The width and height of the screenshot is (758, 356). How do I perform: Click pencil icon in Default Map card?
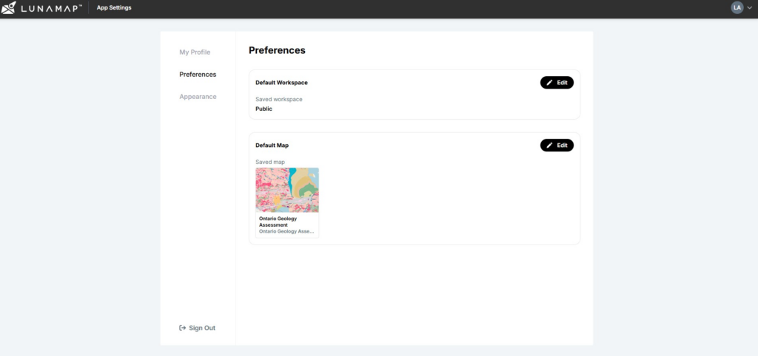(549, 146)
